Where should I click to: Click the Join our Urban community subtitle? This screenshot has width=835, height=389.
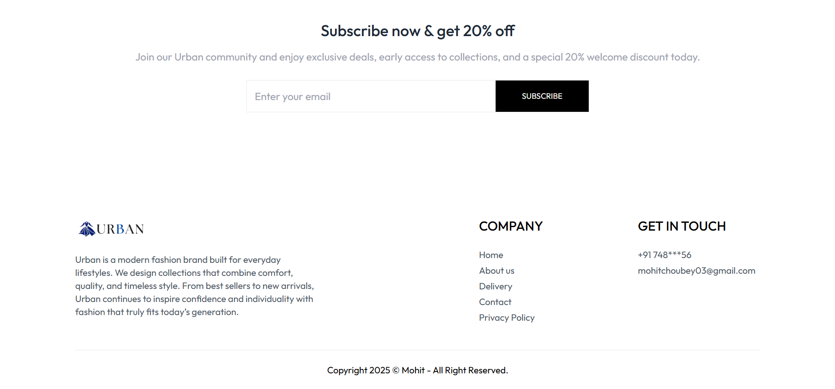(417, 57)
